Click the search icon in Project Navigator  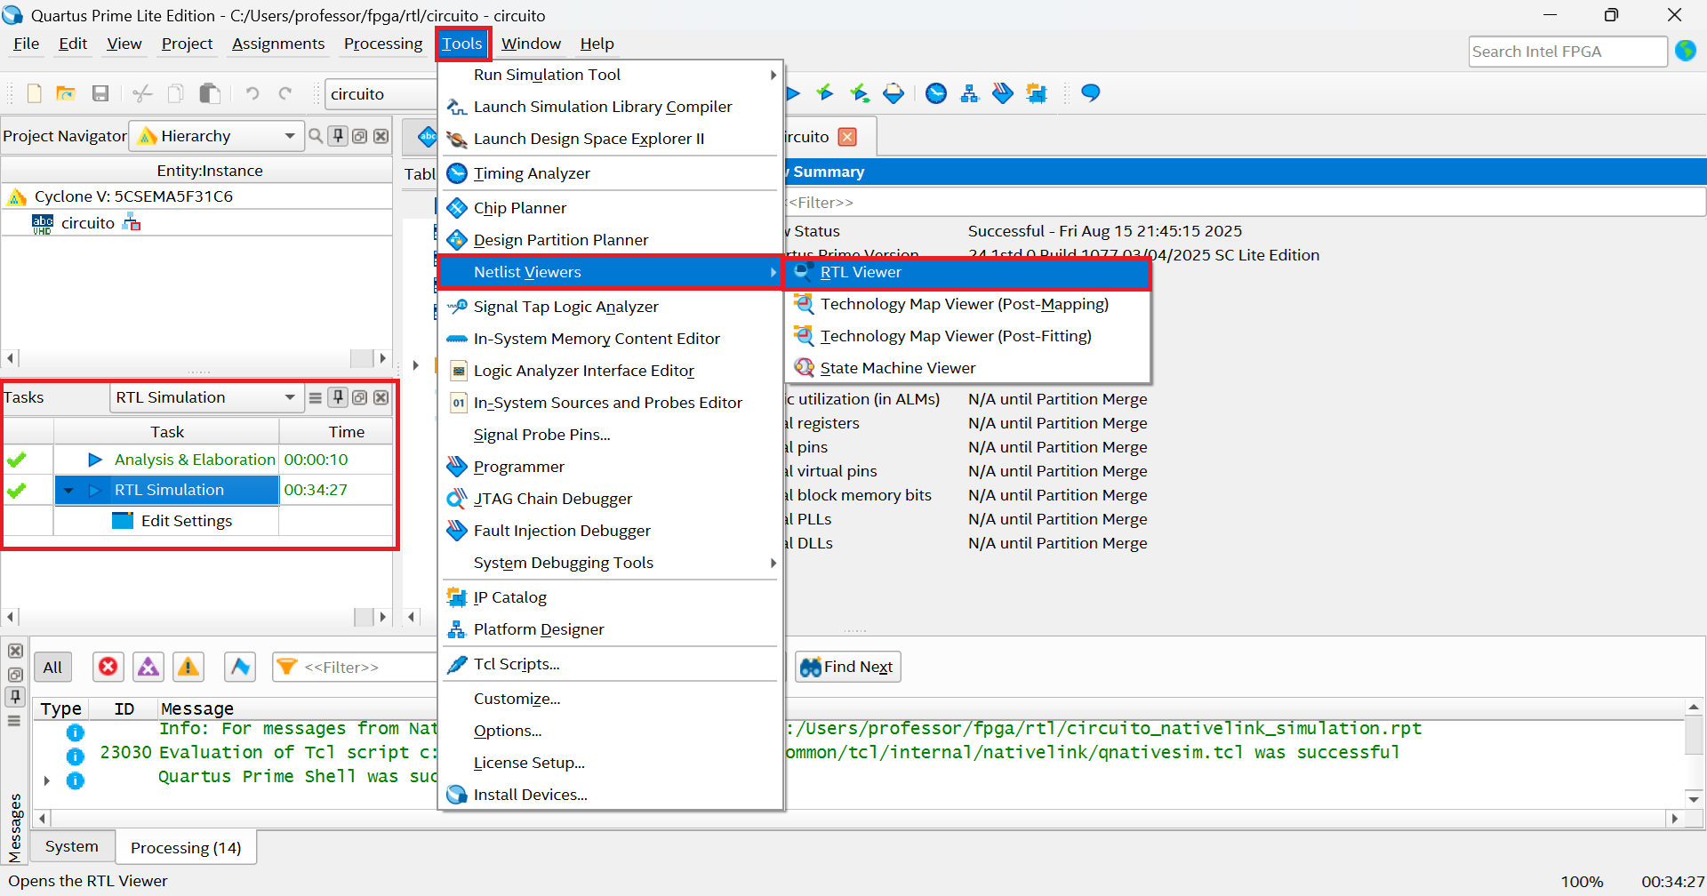click(x=315, y=136)
